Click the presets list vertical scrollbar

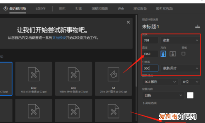(136, 51)
